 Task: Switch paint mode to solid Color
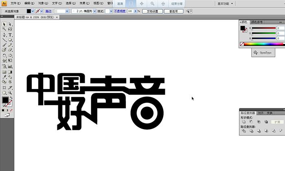point(3,110)
